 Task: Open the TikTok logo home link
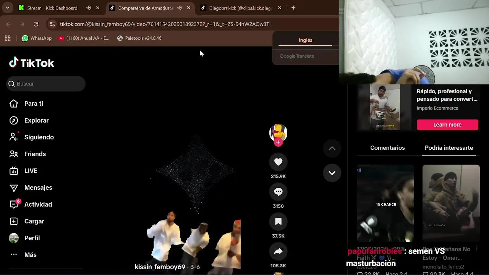pos(32,63)
